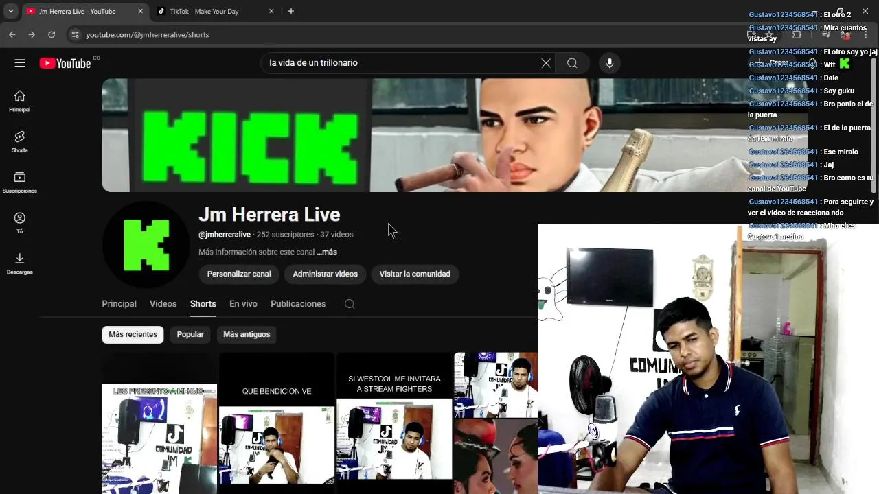The width and height of the screenshot is (879, 494).
Task: Expand channel description with ...más
Action: (x=327, y=252)
